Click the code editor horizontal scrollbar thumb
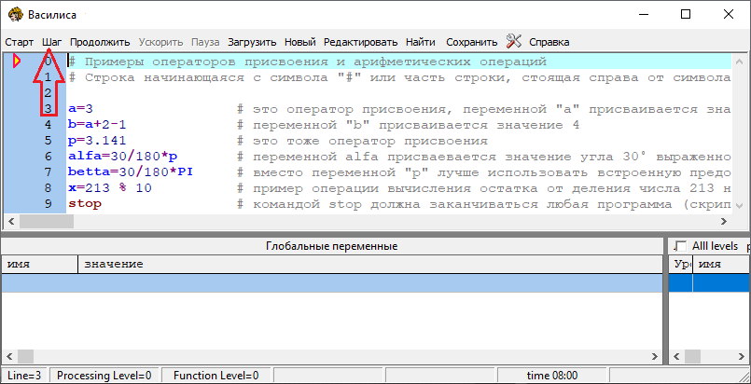 [47, 222]
